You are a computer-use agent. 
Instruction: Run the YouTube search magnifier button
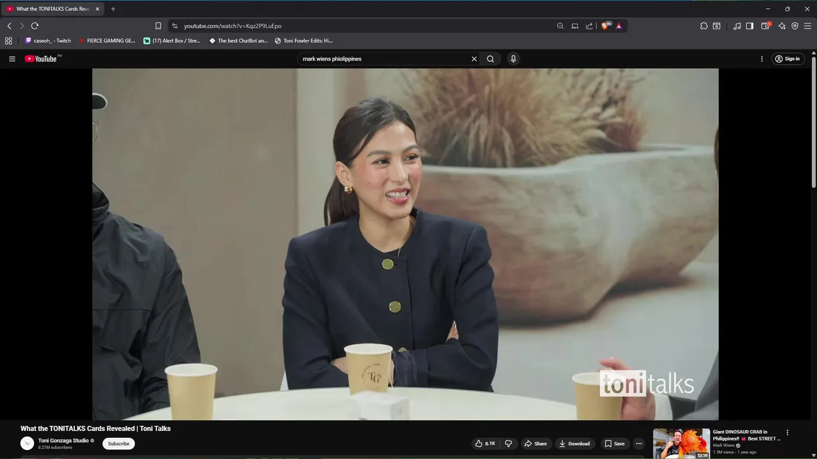tap(490, 59)
